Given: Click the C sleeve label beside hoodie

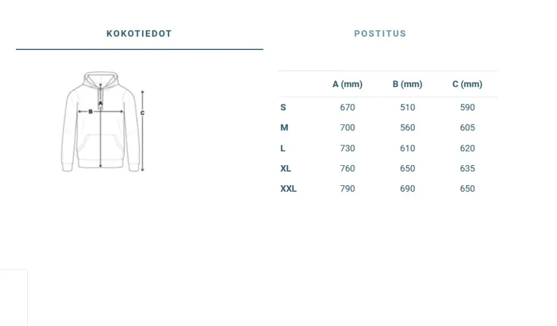Looking at the screenshot, I should pyautogui.click(x=143, y=113).
